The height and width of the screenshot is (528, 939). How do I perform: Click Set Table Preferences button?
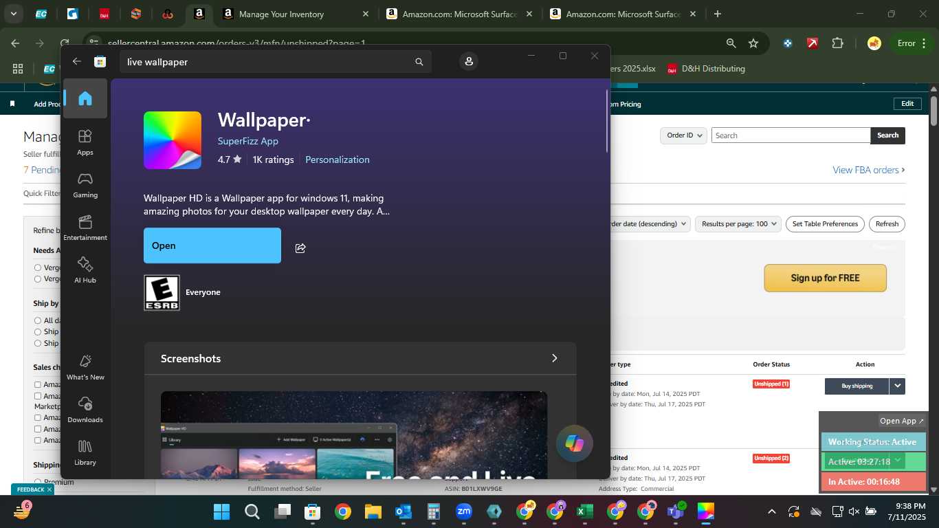[825, 223]
